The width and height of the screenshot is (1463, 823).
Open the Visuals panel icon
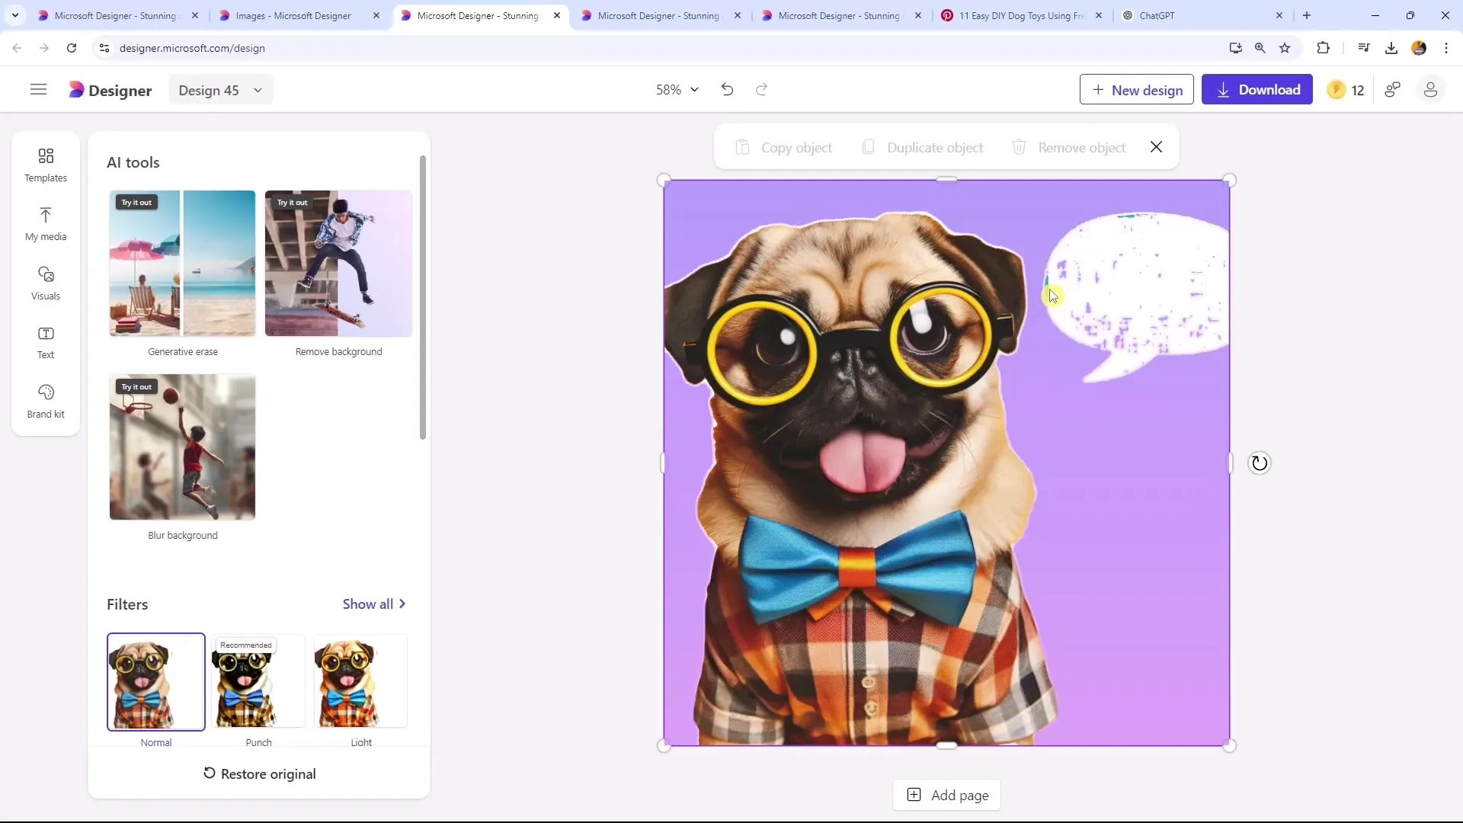click(45, 283)
